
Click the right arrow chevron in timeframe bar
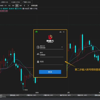click(28, 5)
